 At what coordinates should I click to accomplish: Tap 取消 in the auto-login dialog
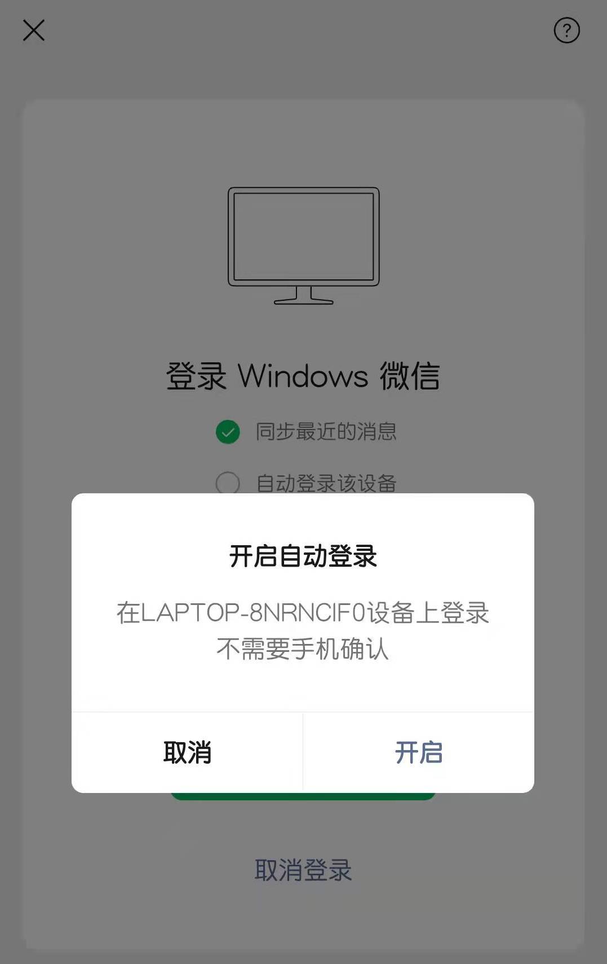coord(187,752)
